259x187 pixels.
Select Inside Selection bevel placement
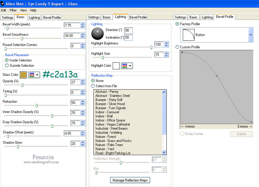tap(7, 60)
